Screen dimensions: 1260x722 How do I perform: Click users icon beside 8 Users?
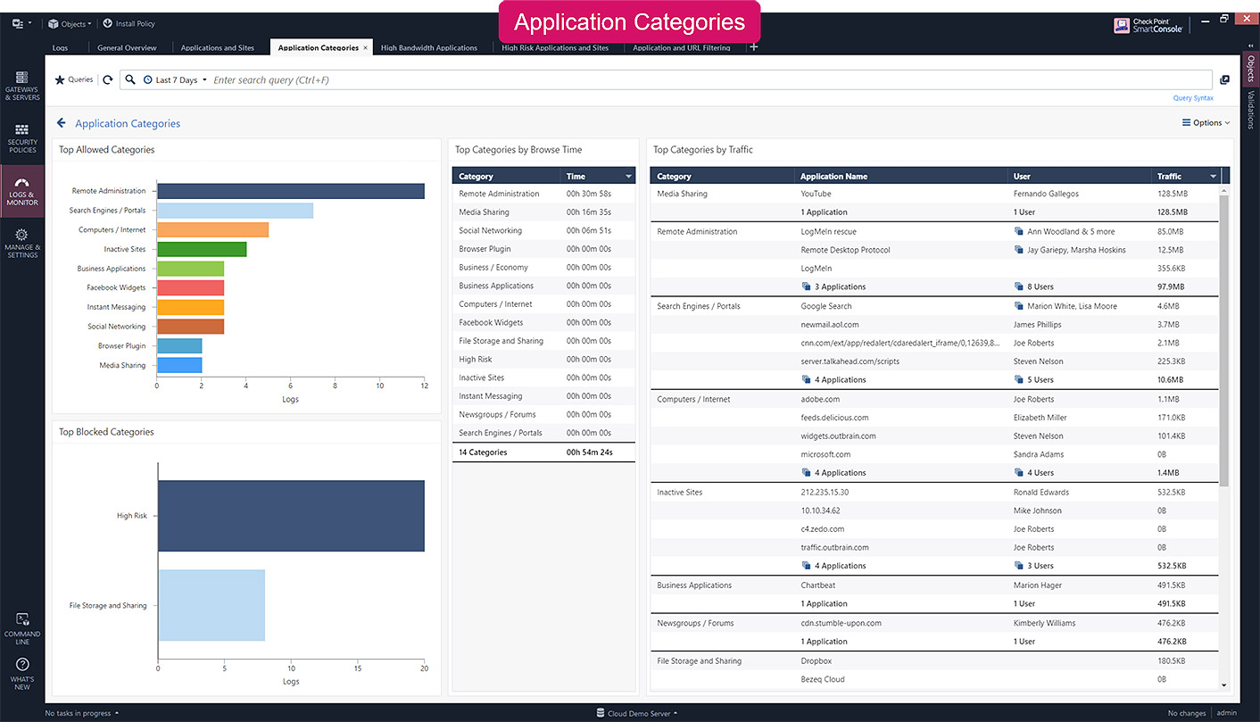1019,286
